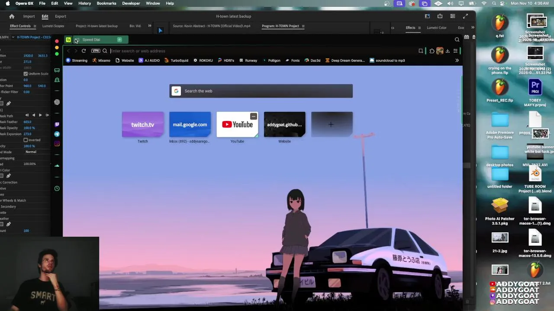
Task: Open the Developer menu
Action: 131,3
